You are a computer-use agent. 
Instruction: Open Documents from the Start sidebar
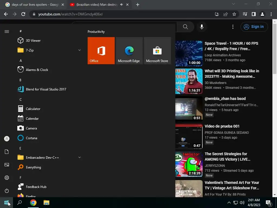point(7,152)
